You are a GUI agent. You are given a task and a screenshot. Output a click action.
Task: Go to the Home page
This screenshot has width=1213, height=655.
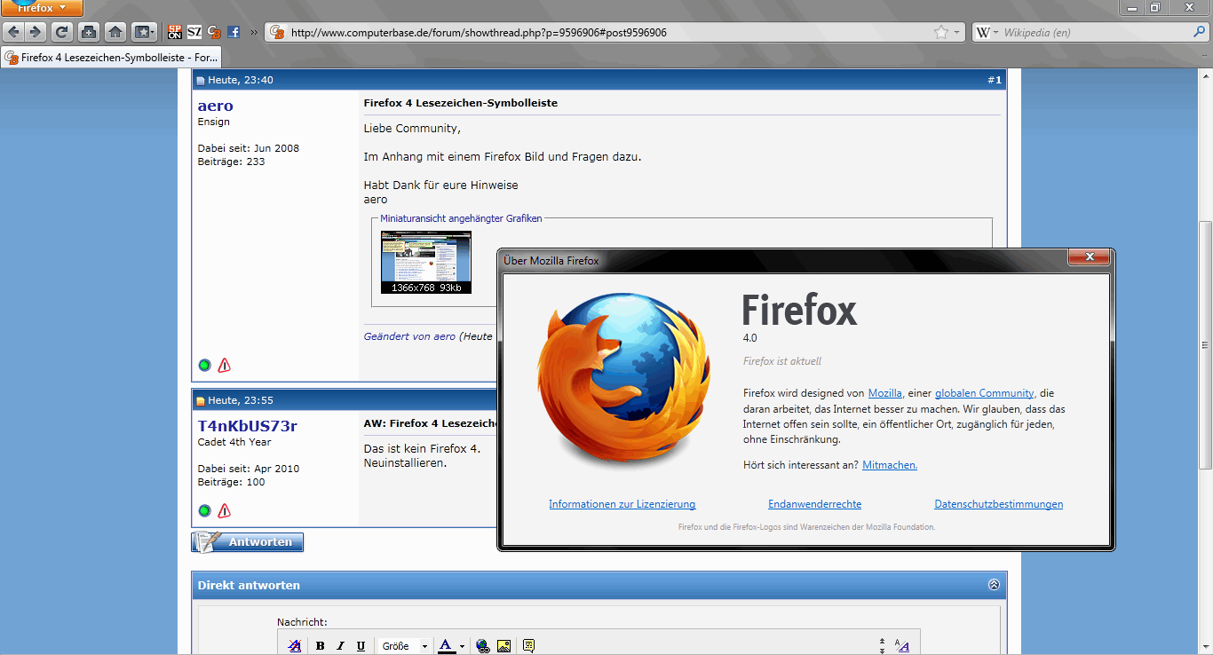click(115, 32)
